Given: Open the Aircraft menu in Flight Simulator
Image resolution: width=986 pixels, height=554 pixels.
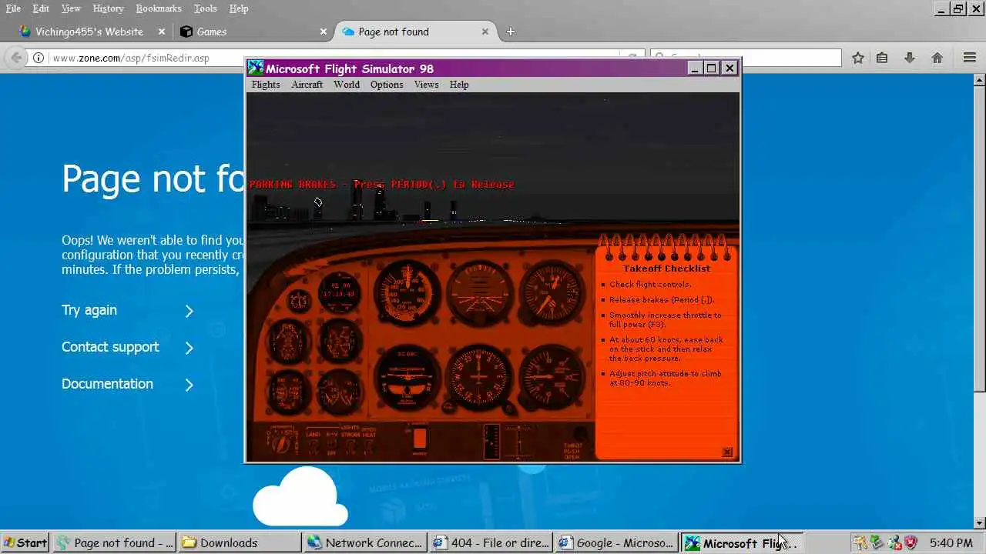Looking at the screenshot, I should pos(307,85).
